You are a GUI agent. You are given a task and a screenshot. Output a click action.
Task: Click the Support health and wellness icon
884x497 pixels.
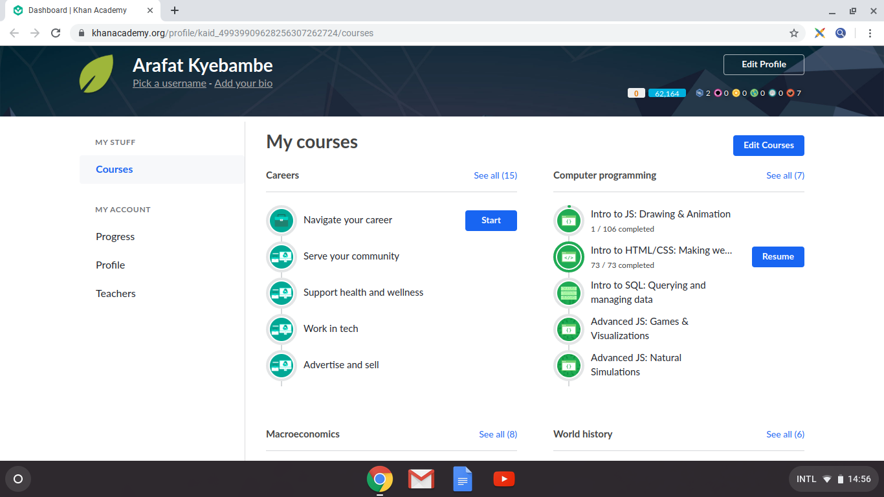[282, 293]
